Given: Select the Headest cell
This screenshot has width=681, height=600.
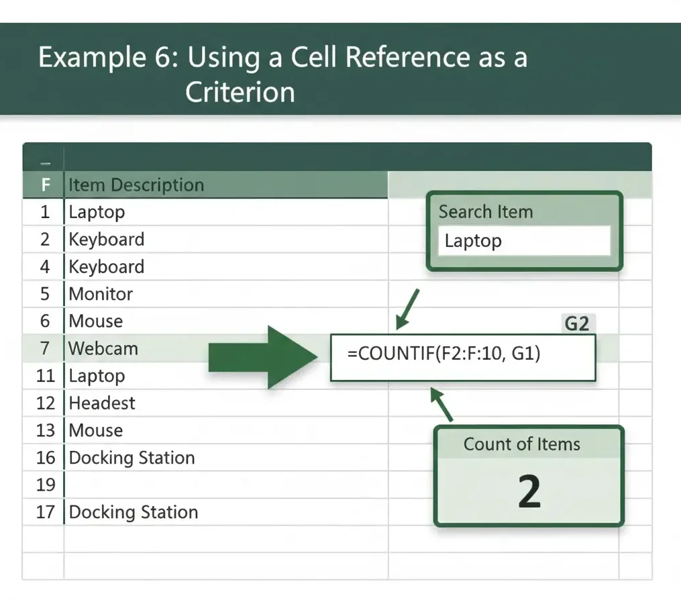Looking at the screenshot, I should click(102, 403).
